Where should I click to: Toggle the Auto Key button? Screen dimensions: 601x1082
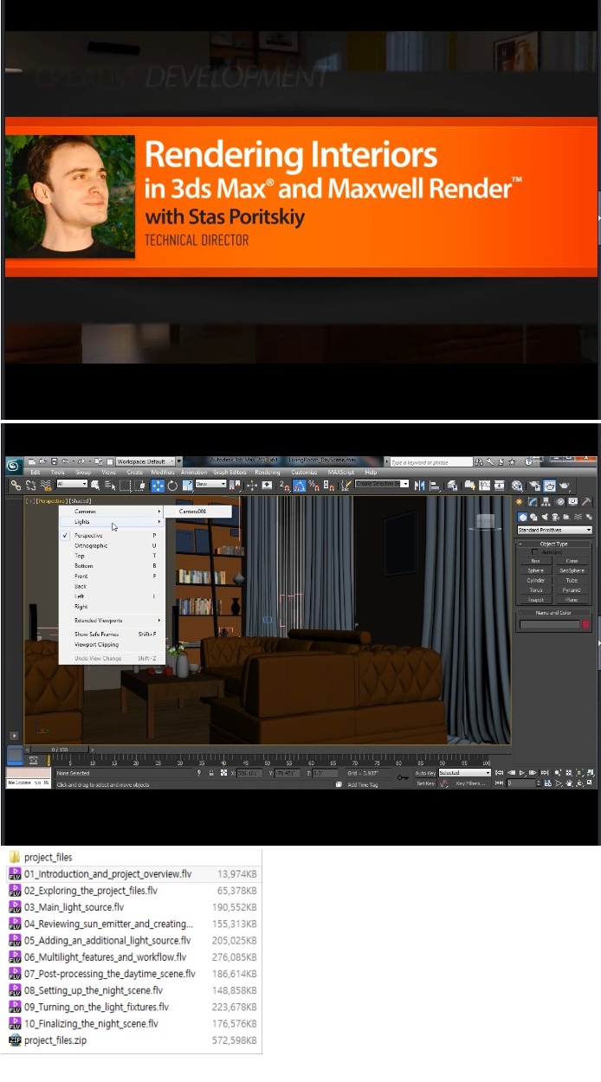point(425,772)
